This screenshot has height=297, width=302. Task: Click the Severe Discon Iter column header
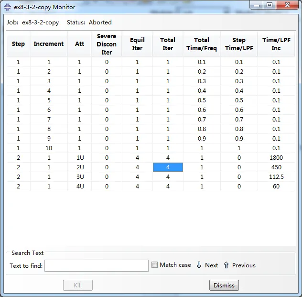[107, 44]
